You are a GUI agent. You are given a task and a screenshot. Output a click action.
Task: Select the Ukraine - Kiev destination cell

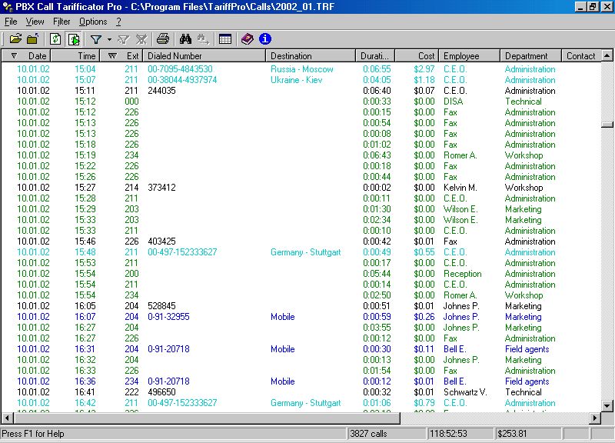pos(296,80)
